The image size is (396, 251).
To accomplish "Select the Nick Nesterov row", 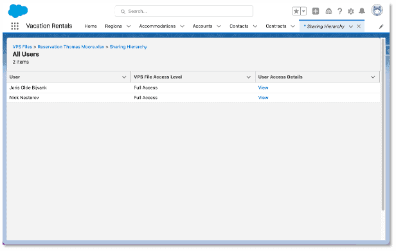I will coord(194,98).
